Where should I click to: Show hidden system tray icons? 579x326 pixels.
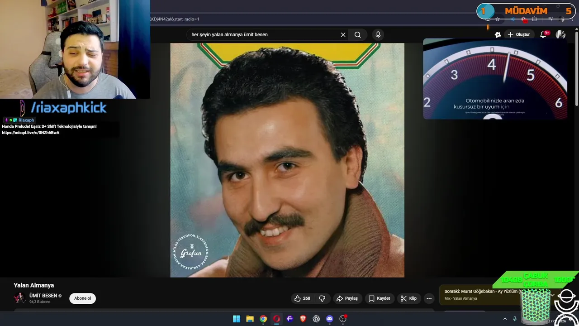tap(505, 319)
